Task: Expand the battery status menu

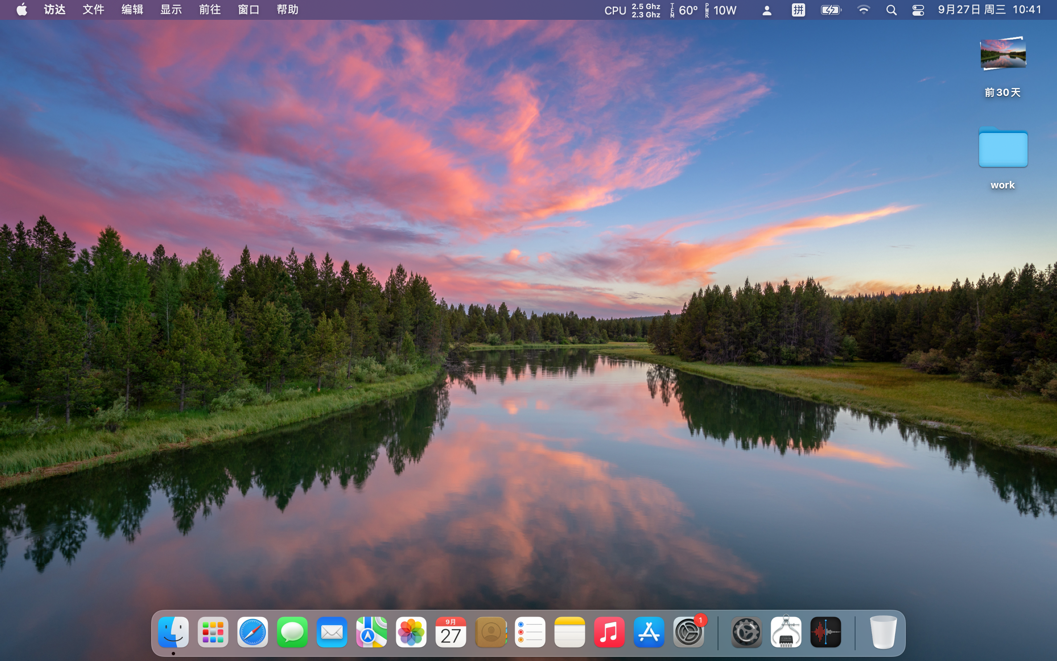Action: coord(830,10)
